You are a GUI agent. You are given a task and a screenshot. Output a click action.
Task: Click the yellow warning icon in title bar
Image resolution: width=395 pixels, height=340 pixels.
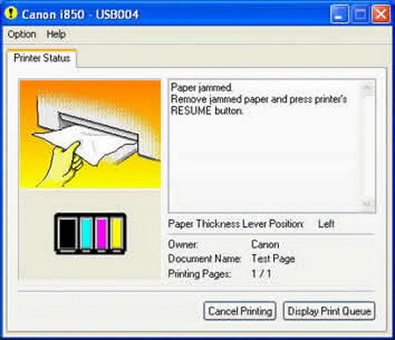point(11,13)
